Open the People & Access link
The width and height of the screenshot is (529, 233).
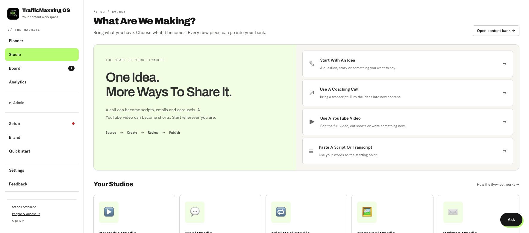[26, 214]
